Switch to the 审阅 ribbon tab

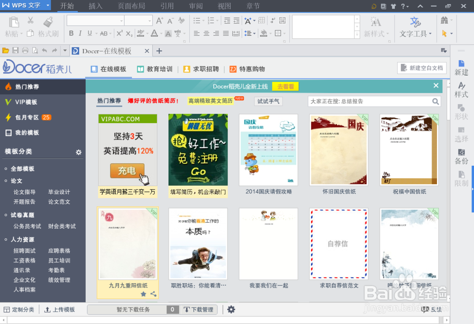[x=196, y=6]
